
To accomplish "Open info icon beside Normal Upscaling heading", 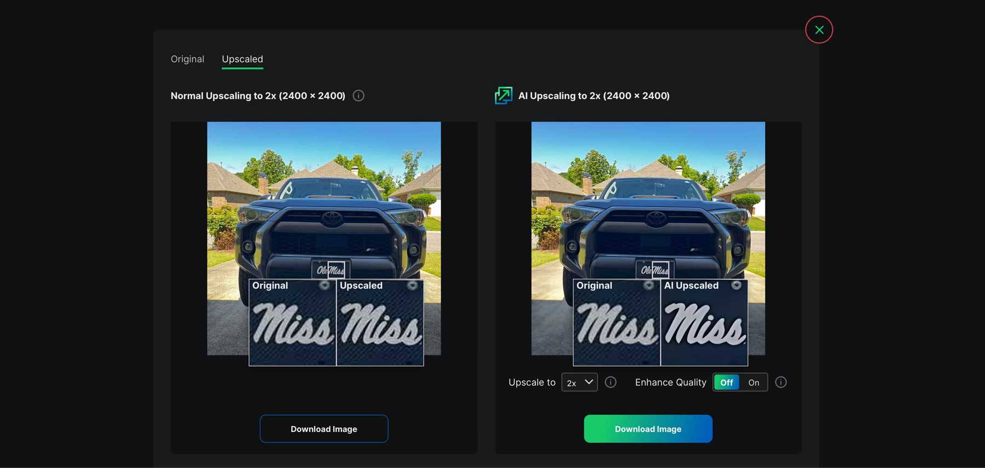I will click(x=358, y=96).
